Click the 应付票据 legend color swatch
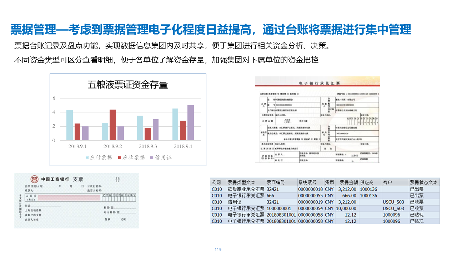This screenshot has width=457, height=257. 87,157
